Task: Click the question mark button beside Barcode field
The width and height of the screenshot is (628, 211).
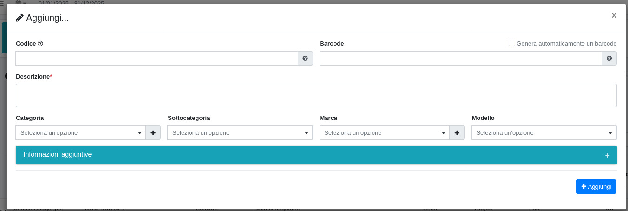Action: point(609,59)
